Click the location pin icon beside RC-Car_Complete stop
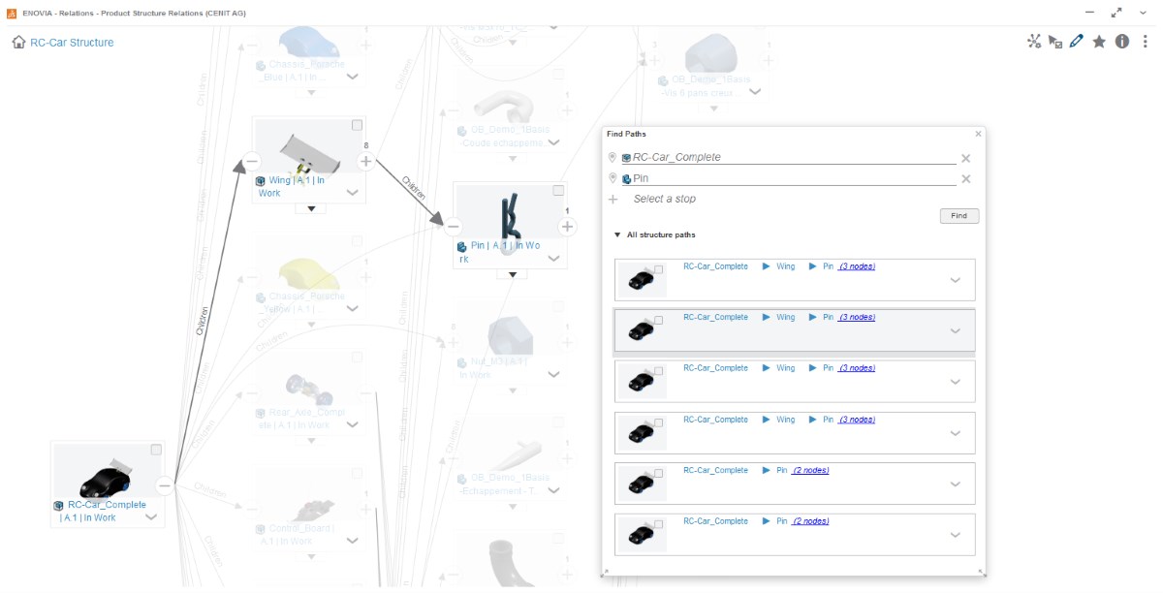 coord(612,157)
